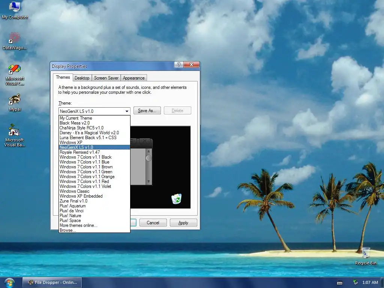
Task: Switch to the Desktop tab
Action: [x=82, y=78]
